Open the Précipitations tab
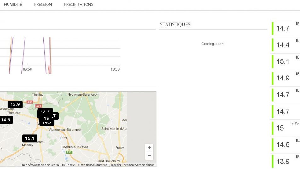300x169 pixels. tap(78, 5)
